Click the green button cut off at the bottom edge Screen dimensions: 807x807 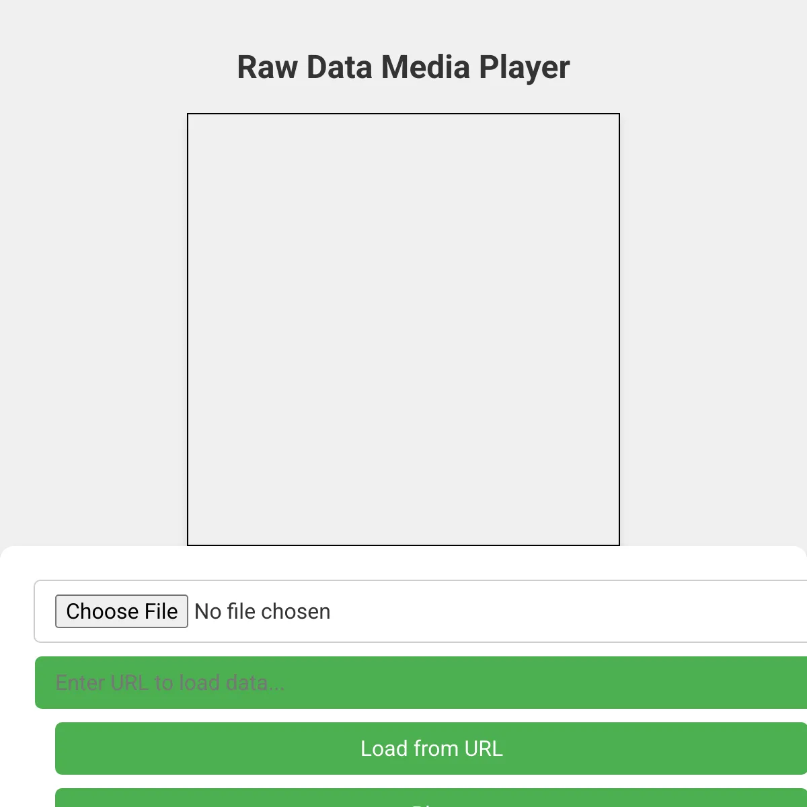tap(430, 799)
